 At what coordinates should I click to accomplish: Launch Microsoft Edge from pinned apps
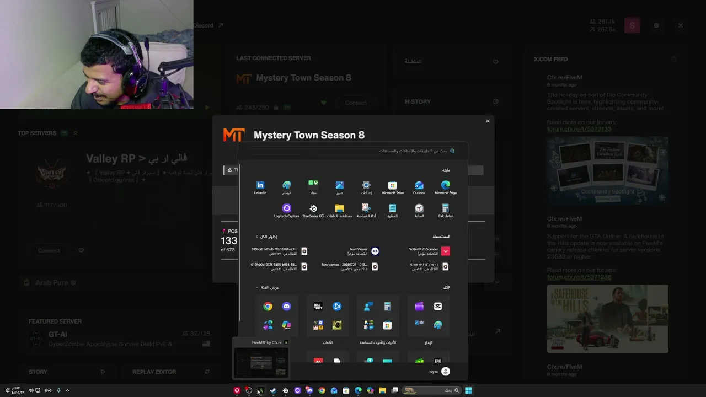(x=446, y=187)
